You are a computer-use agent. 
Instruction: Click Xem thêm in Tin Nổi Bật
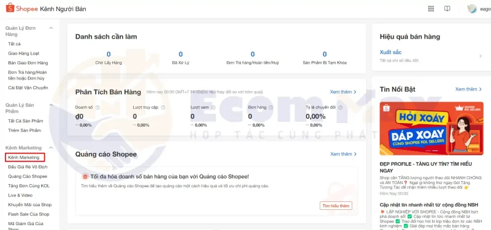[x=468, y=89]
